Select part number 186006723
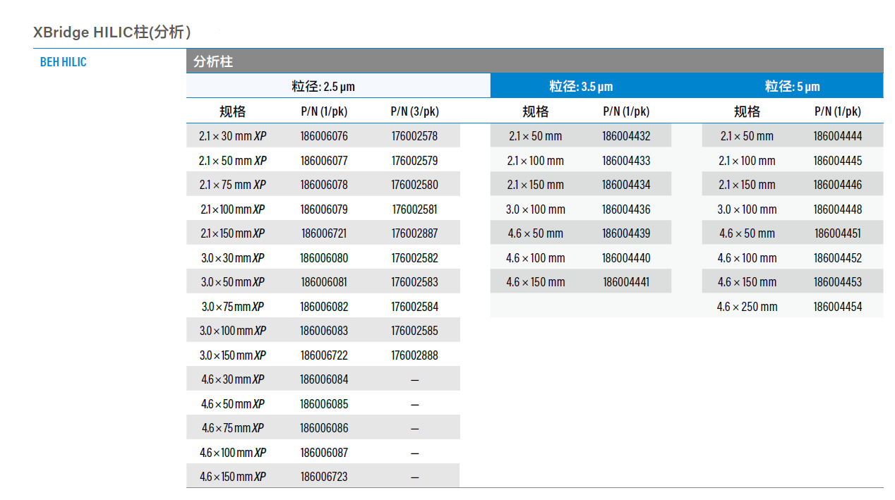Image resolution: width=895 pixels, height=500 pixels. point(324,477)
